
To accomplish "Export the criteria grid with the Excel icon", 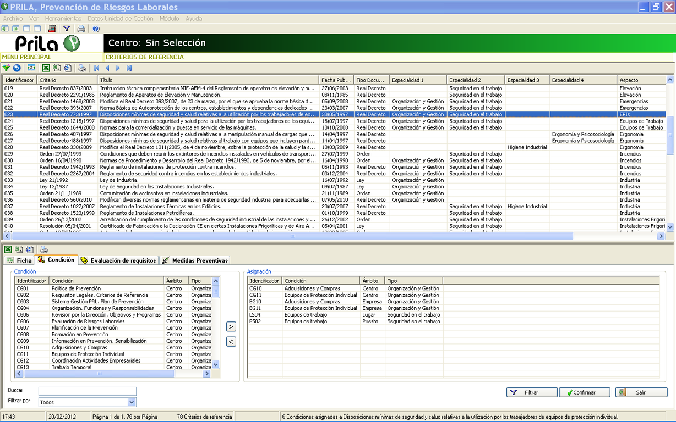I will click(x=46, y=68).
